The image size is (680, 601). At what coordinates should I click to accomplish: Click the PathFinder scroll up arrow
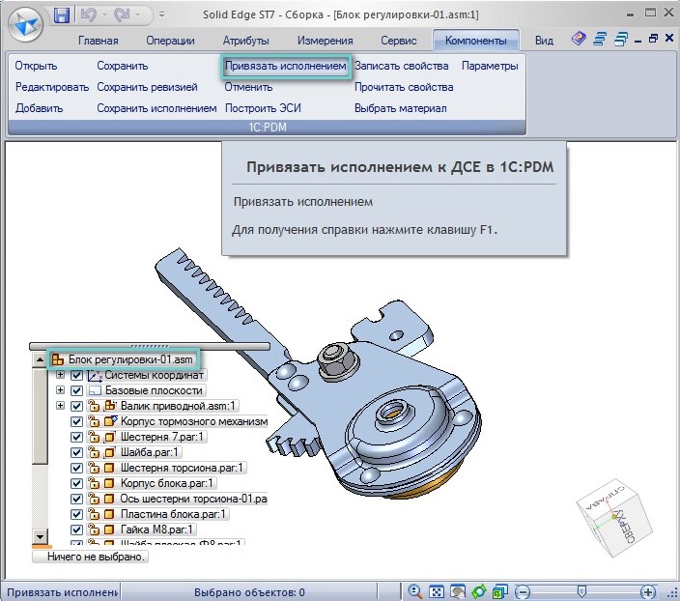[40, 359]
